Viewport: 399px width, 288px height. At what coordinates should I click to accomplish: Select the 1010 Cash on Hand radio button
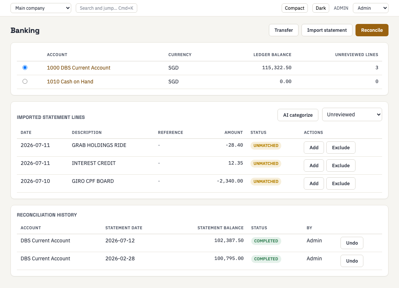tap(25, 82)
